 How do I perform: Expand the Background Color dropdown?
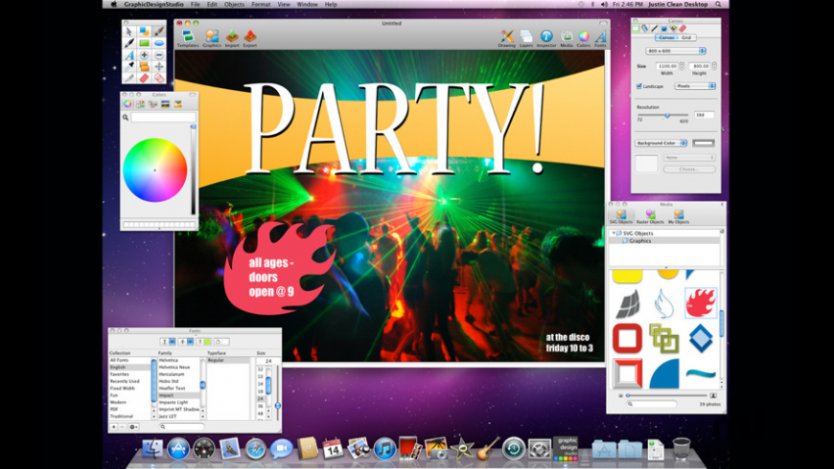click(x=661, y=143)
